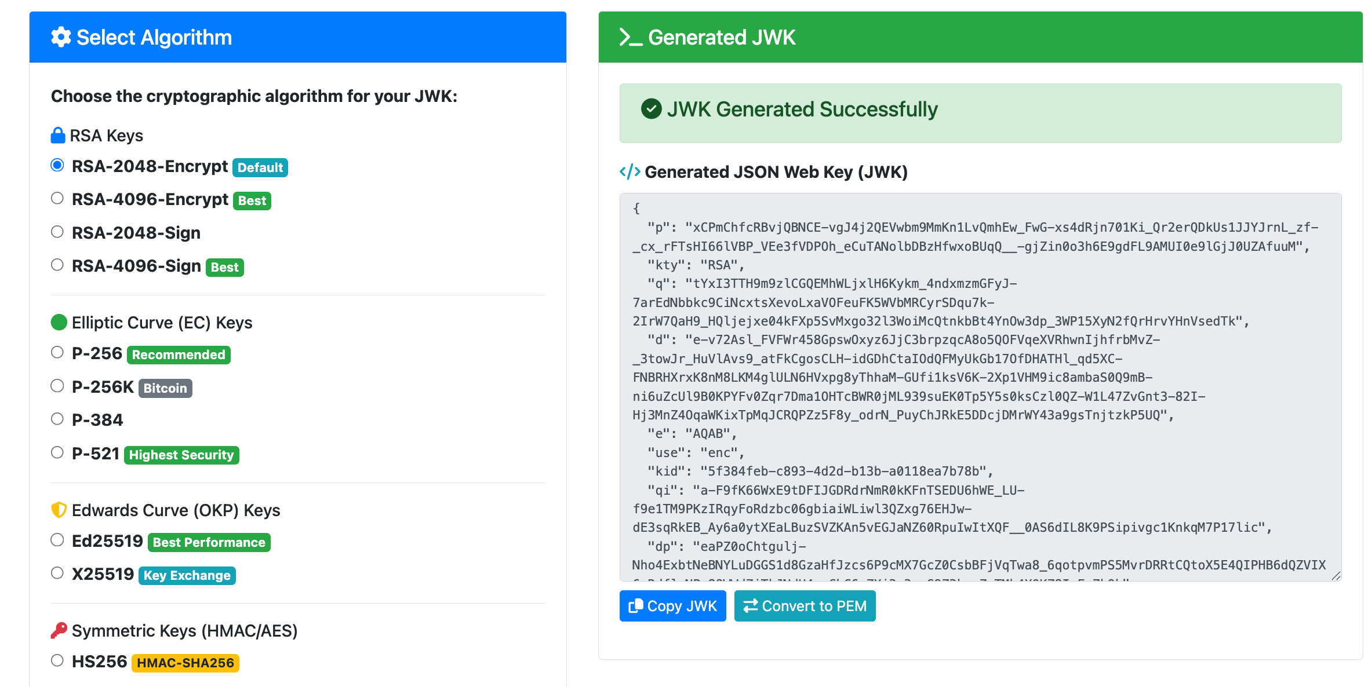Pick the P-256K Bitcoin radio option
This screenshot has height=687, width=1368.
tap(57, 386)
